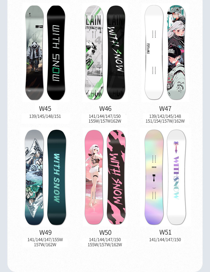The image size is (210, 272).
Task: Click the W50 model label
Action: coord(105,232)
